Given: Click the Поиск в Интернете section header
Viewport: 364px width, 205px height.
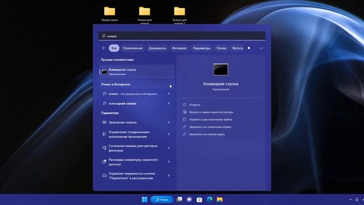Looking at the screenshot, I should click(115, 84).
